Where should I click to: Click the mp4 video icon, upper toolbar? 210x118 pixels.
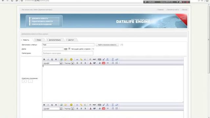(94, 59)
